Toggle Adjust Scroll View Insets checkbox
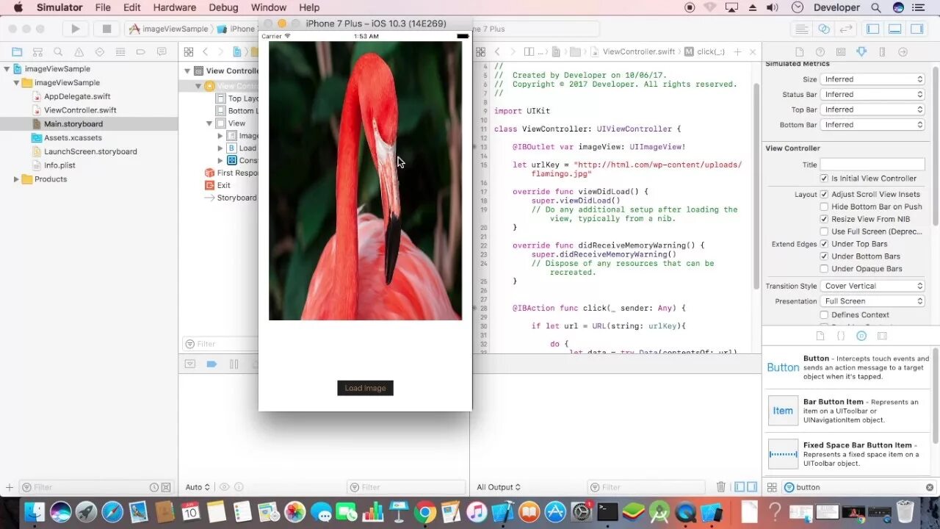The width and height of the screenshot is (940, 529). (824, 195)
